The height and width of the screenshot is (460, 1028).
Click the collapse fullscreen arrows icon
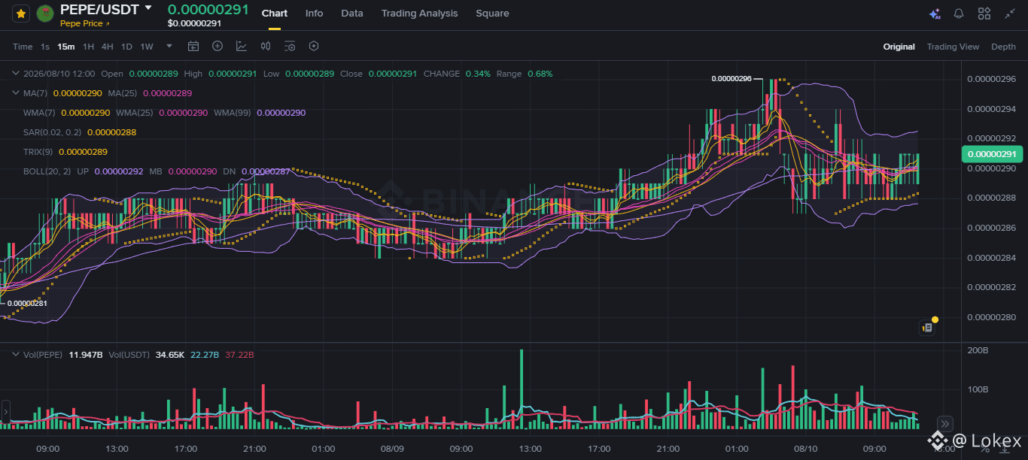point(1009,14)
